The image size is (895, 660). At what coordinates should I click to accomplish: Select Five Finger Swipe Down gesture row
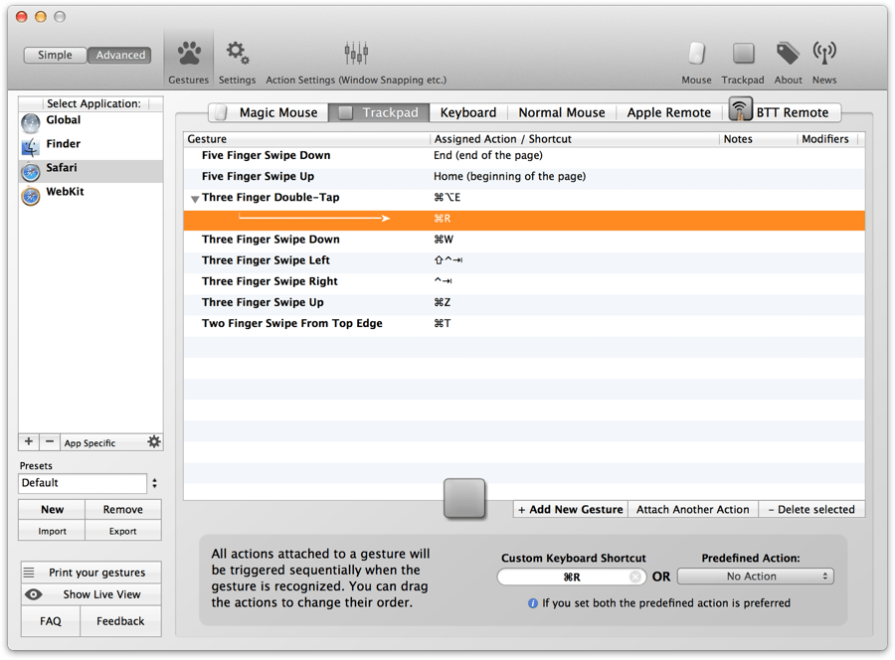pos(524,156)
